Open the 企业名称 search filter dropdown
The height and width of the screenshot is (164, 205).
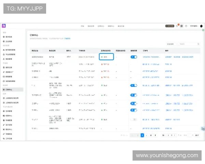pyautogui.click(x=172, y=44)
